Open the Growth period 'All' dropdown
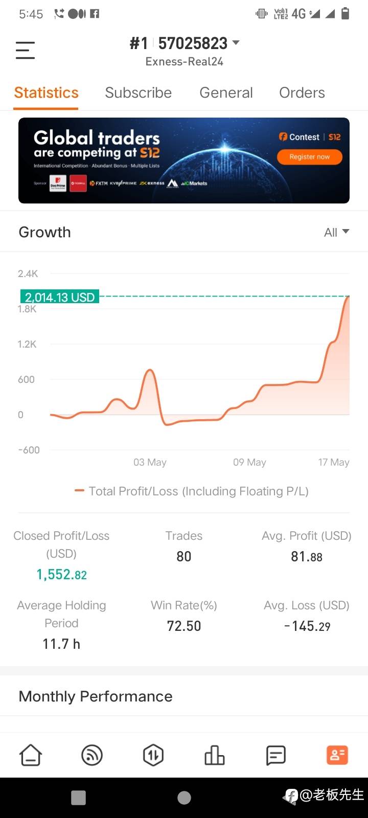The width and height of the screenshot is (368, 818). (337, 233)
